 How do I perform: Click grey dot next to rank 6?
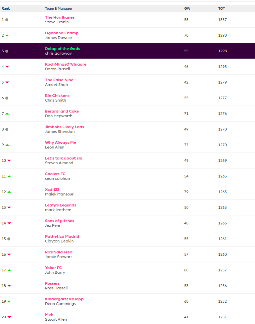tap(7, 98)
